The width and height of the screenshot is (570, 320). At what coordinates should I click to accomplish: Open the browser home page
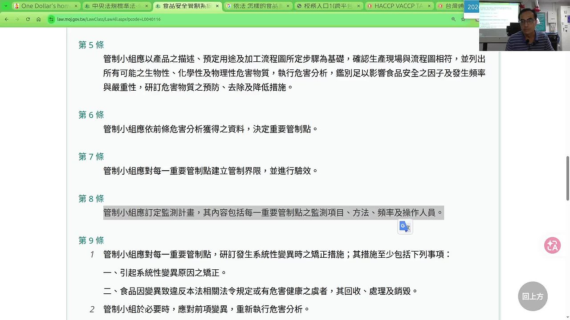[38, 19]
